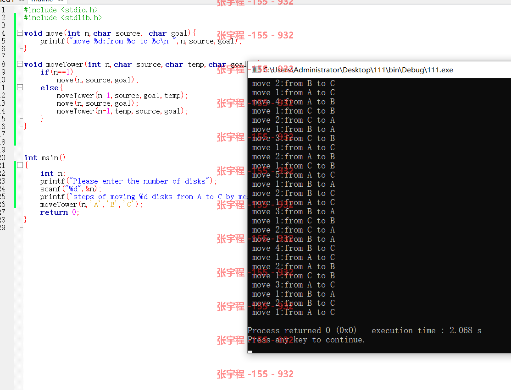
Task: Click line number 5 in the editor margin
Action: coord(3,41)
